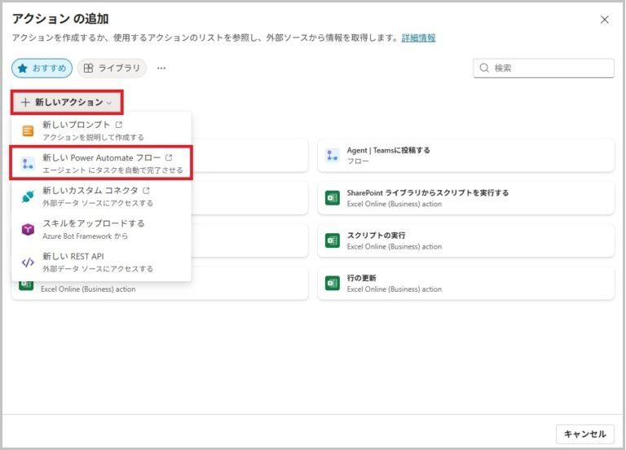
Task: Click the Excel icon beside 行の更新
Action: pyautogui.click(x=333, y=283)
